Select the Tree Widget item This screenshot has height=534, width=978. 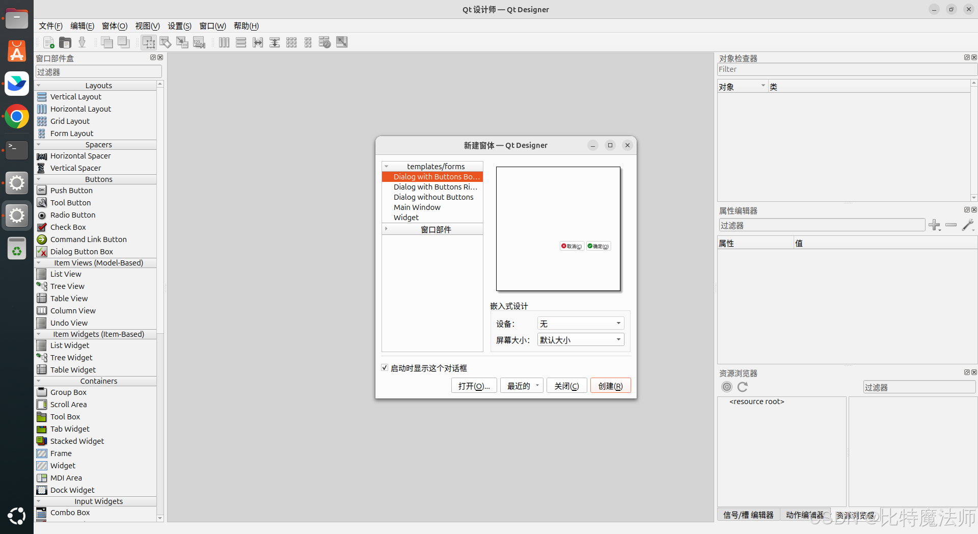[70, 357]
